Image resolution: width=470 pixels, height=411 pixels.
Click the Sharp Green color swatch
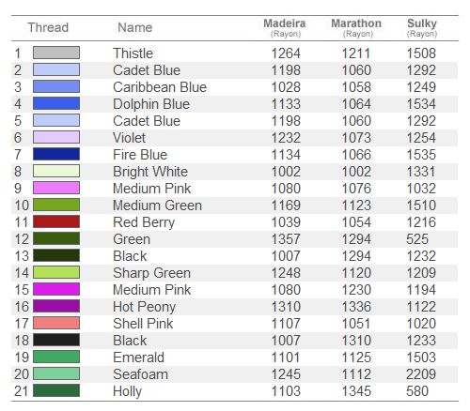pyautogui.click(x=56, y=272)
